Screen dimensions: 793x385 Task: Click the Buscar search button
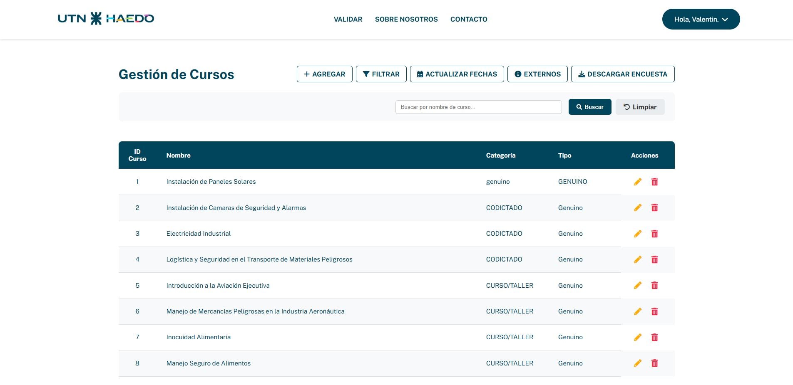tap(589, 107)
